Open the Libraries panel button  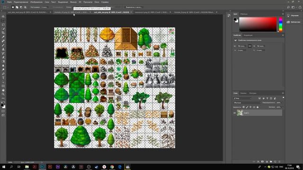(x=294, y=22)
